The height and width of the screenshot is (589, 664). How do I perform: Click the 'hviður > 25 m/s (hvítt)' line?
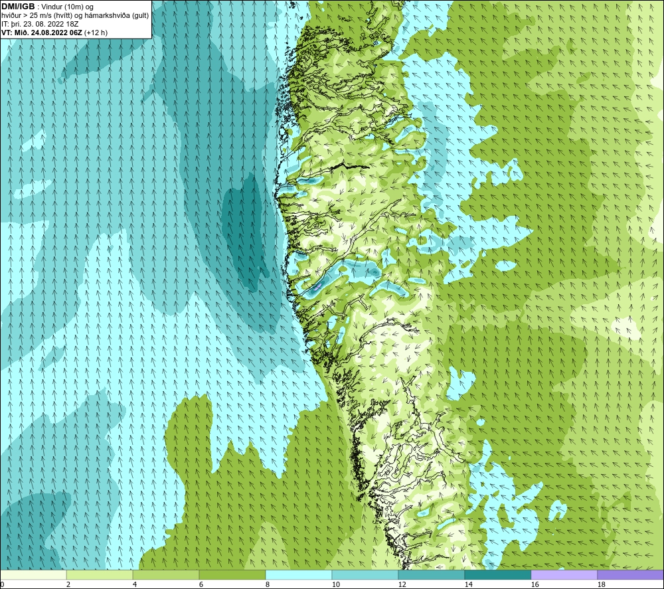[x=36, y=16]
